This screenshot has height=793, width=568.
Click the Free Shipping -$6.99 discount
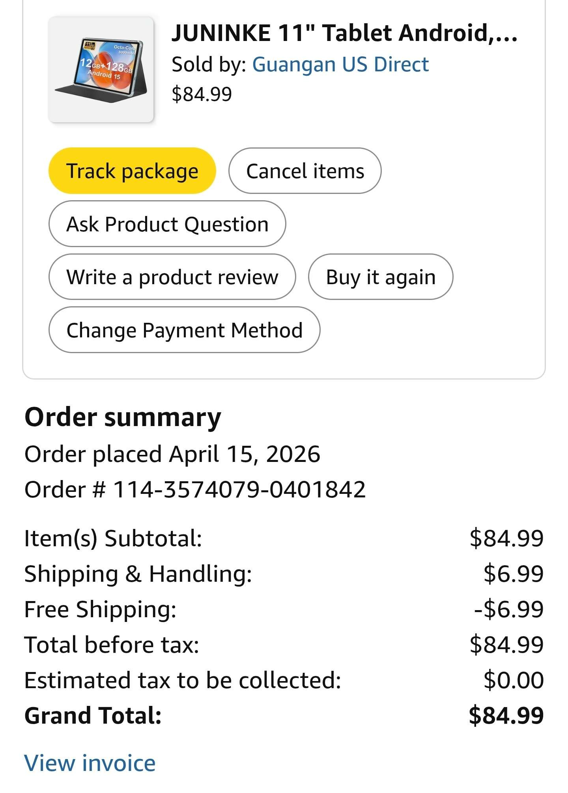[508, 609]
